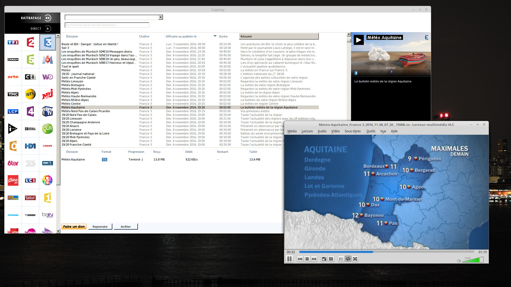Mute audio via VLC speaker icon

459,261
